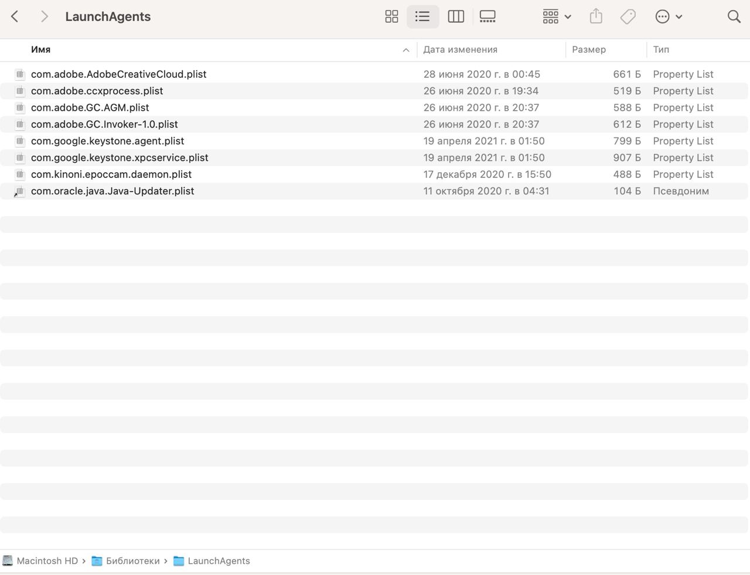This screenshot has height=575, width=750.
Task: Select com.adobe.AdobeCreativeCloud.plist file name
Action: tap(118, 74)
